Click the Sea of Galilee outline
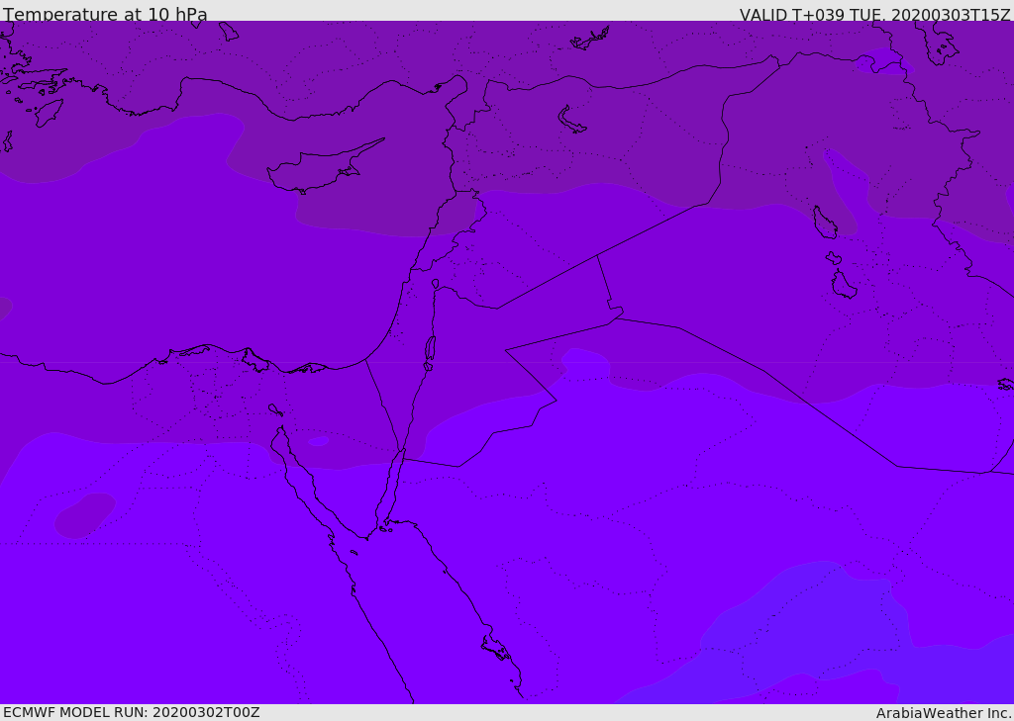 (436, 284)
